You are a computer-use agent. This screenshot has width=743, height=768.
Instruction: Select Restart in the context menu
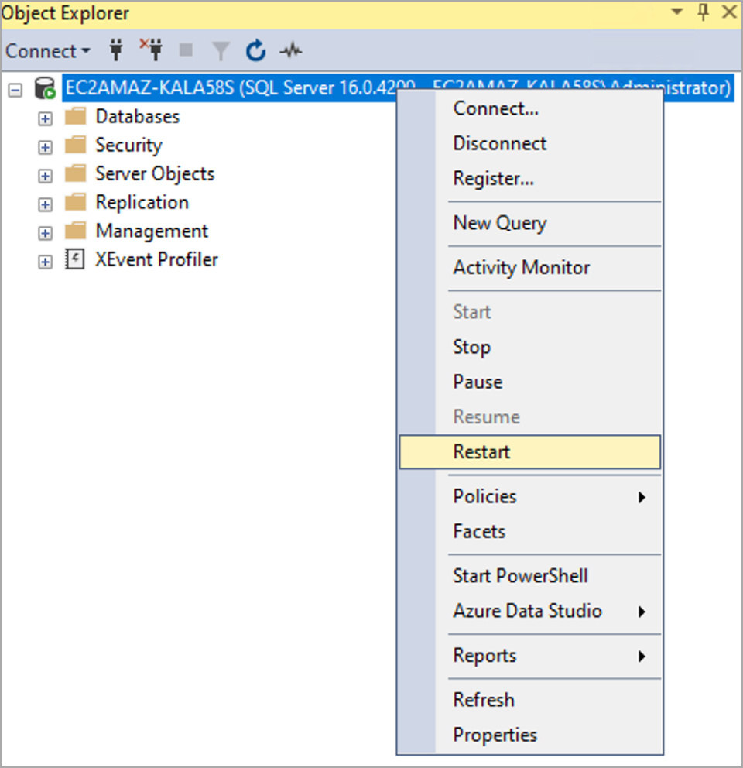(530, 452)
